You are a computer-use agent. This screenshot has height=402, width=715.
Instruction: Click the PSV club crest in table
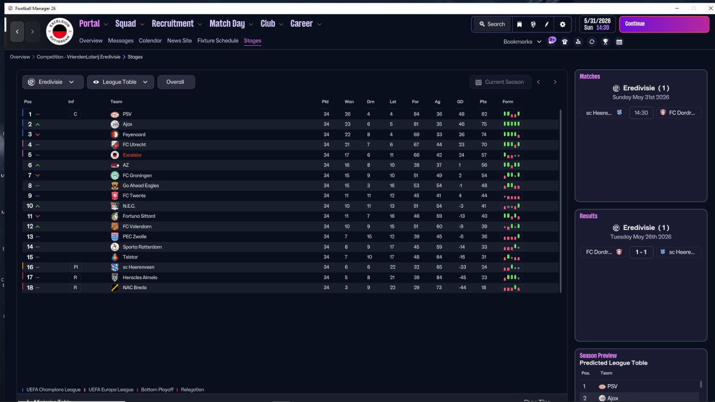click(115, 114)
